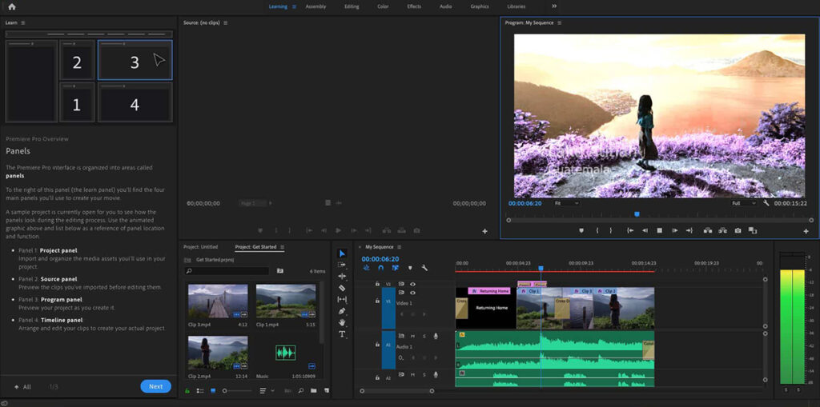Select the Ripple Edit tool
The height and width of the screenshot is (407, 820).
pos(342,276)
